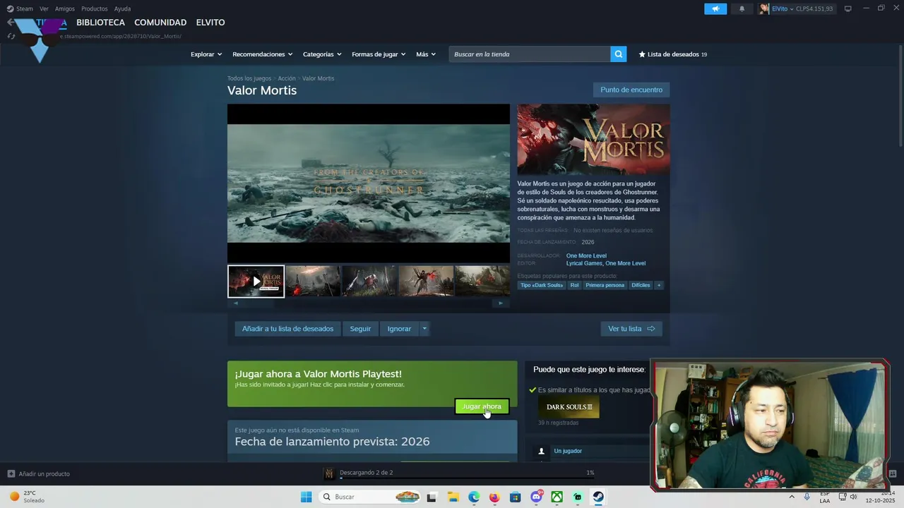The height and width of the screenshot is (508, 904).
Task: Open friends chat icon at bottom right
Action: 892,473
